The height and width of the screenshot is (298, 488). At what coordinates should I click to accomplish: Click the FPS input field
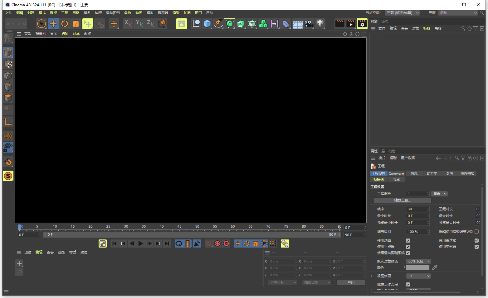418,209
